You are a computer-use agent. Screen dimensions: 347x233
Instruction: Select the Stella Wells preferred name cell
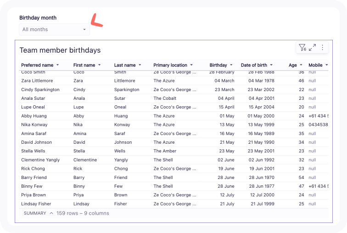tap(33, 151)
